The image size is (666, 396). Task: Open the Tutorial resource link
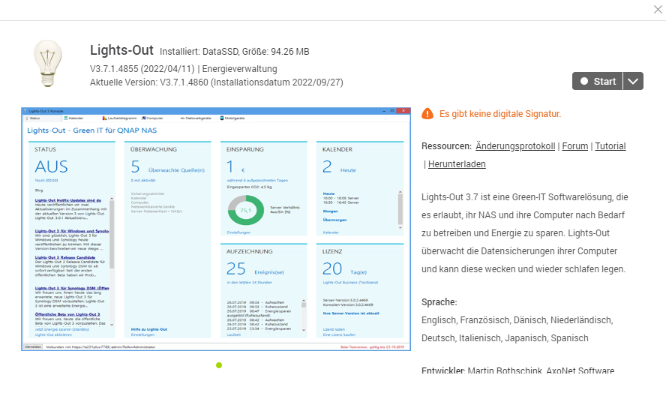[x=610, y=146]
